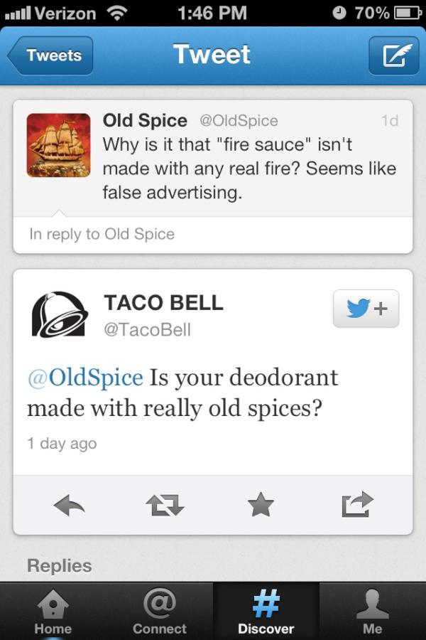Open the share action icon
Viewport: 426px width, 640px height.
point(358,504)
